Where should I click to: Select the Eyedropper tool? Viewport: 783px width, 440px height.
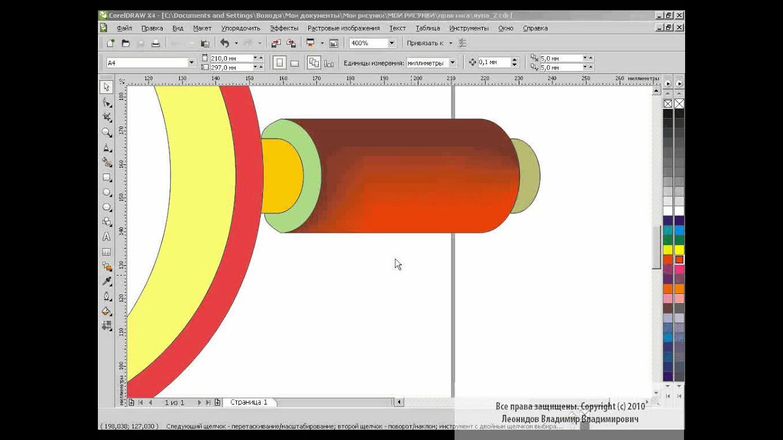pos(106,282)
